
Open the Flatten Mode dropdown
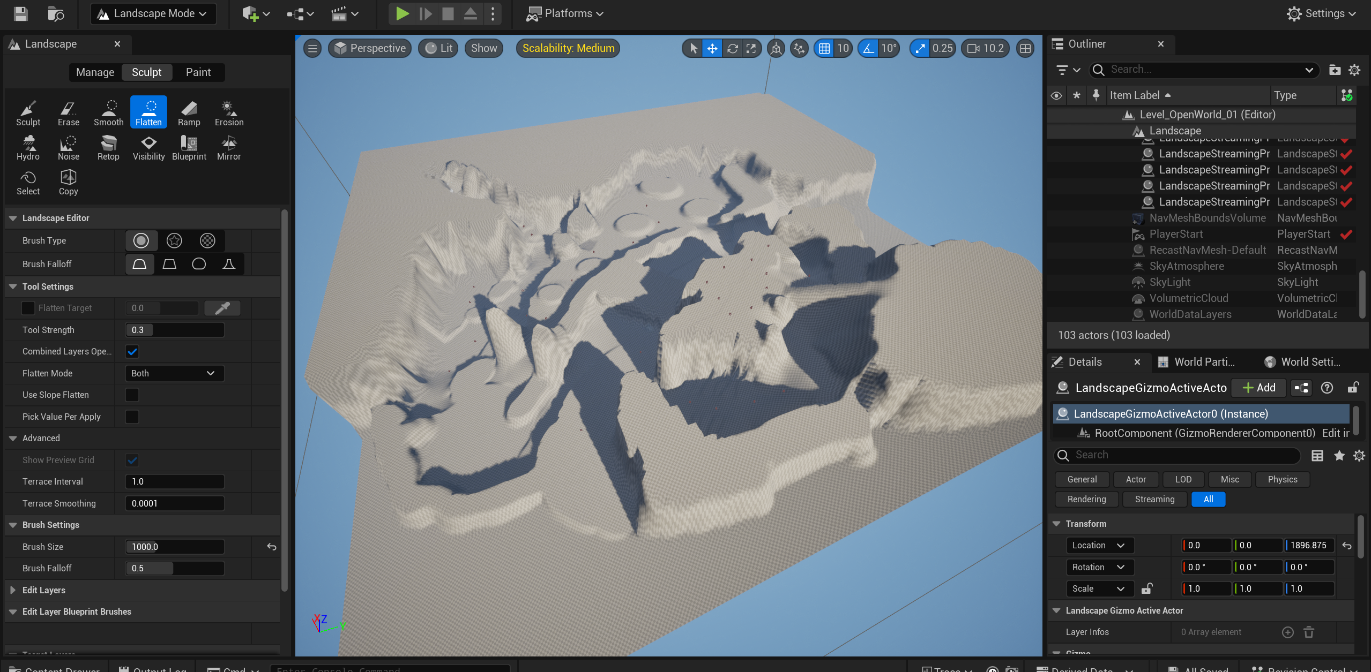click(x=174, y=373)
